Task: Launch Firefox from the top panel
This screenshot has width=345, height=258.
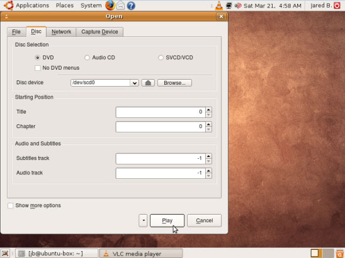Action: [x=110, y=5]
